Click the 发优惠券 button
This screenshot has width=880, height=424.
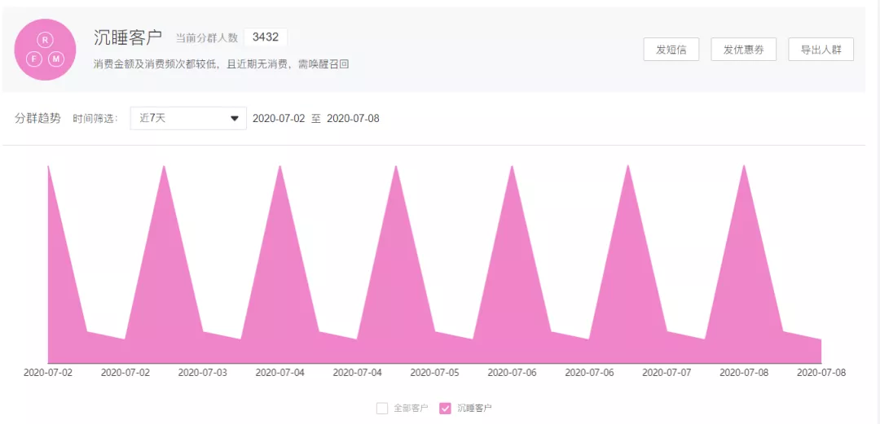(x=743, y=50)
